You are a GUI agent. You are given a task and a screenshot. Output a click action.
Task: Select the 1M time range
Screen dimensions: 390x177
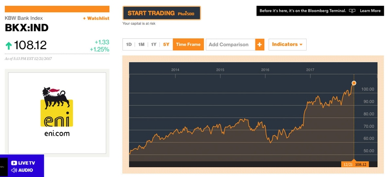pos(141,44)
